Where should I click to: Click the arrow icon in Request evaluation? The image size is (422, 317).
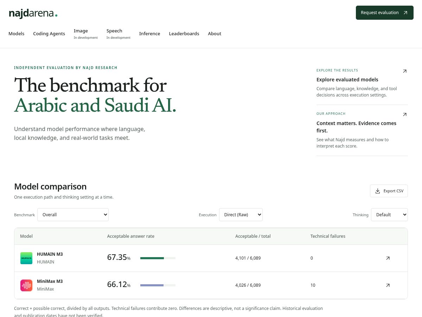tap(405, 13)
